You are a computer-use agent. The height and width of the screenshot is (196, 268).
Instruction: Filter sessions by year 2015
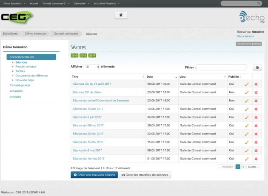tap(74, 56)
